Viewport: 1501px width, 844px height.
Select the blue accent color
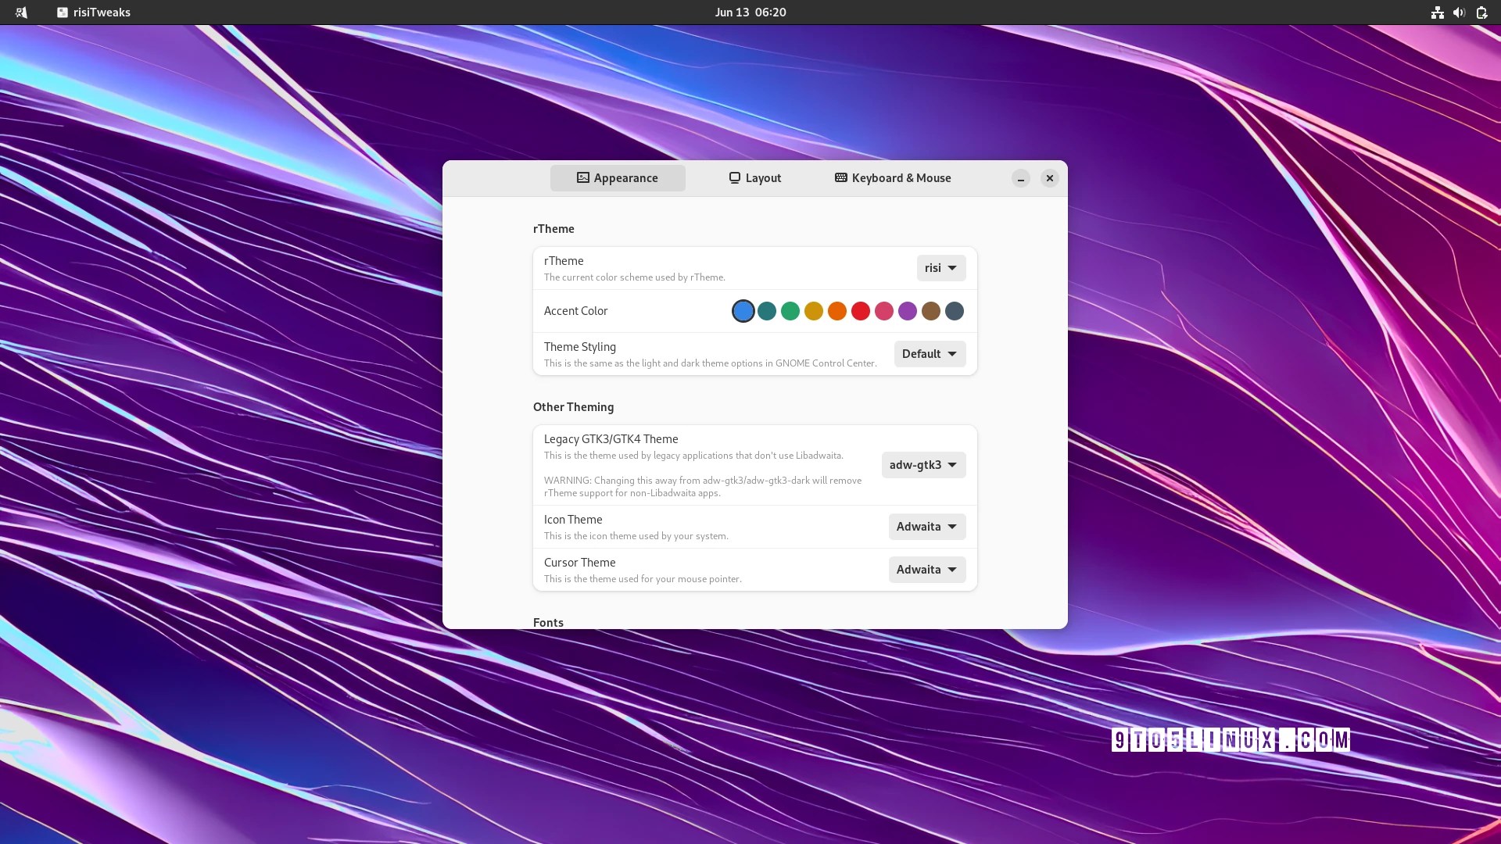tap(743, 311)
